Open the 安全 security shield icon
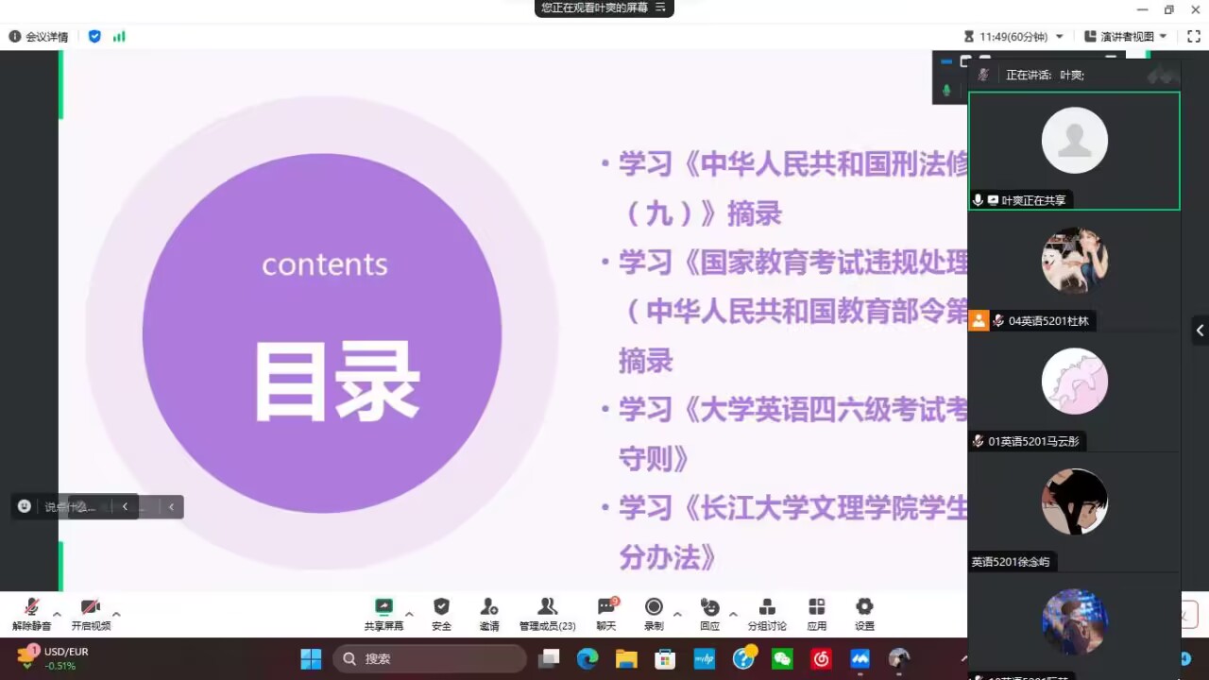The height and width of the screenshot is (680, 1209). [x=441, y=607]
